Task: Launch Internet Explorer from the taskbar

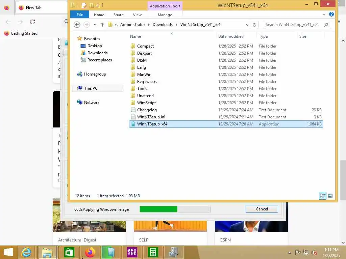Action: [x=26, y=252]
